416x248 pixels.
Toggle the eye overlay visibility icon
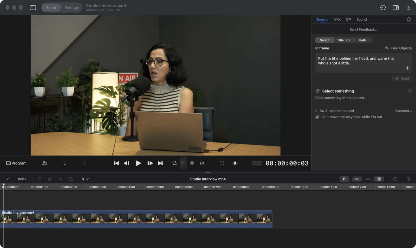point(235,163)
